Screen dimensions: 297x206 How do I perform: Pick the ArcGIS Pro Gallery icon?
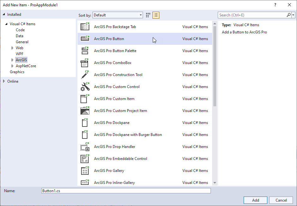coord(85,171)
